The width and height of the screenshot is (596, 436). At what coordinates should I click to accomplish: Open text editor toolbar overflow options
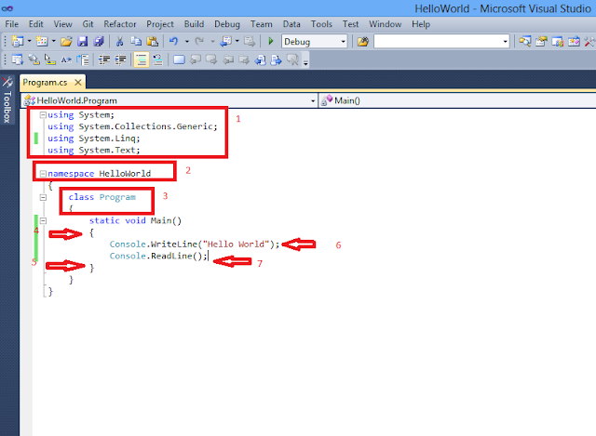pyautogui.click(x=305, y=60)
